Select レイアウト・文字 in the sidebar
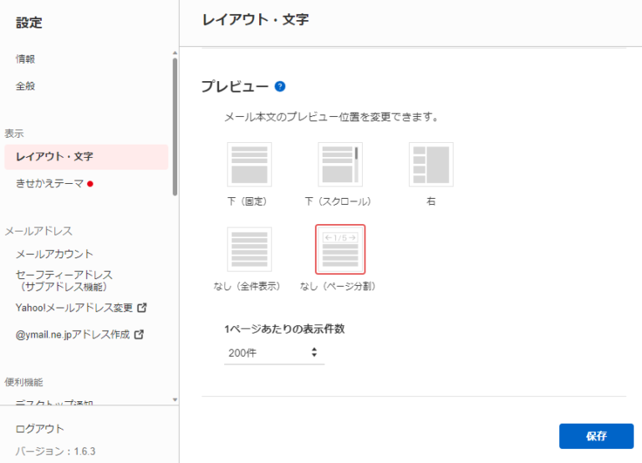 pyautogui.click(x=54, y=157)
